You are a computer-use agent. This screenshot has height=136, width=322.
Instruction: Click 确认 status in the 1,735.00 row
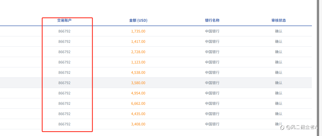coord(279,31)
